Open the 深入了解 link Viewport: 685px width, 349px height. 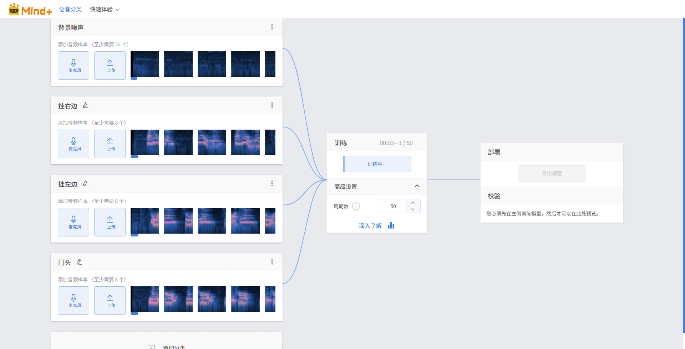370,226
